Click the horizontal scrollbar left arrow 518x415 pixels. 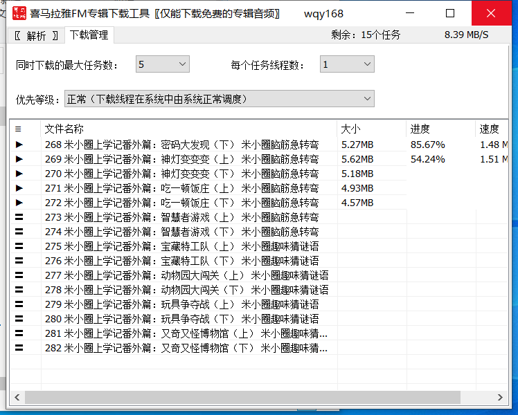coord(17,397)
